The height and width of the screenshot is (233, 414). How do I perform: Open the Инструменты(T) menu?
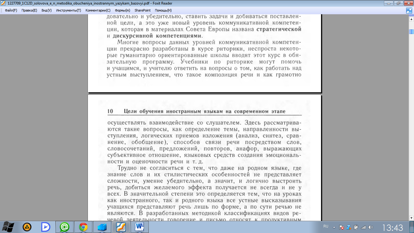(68, 10)
